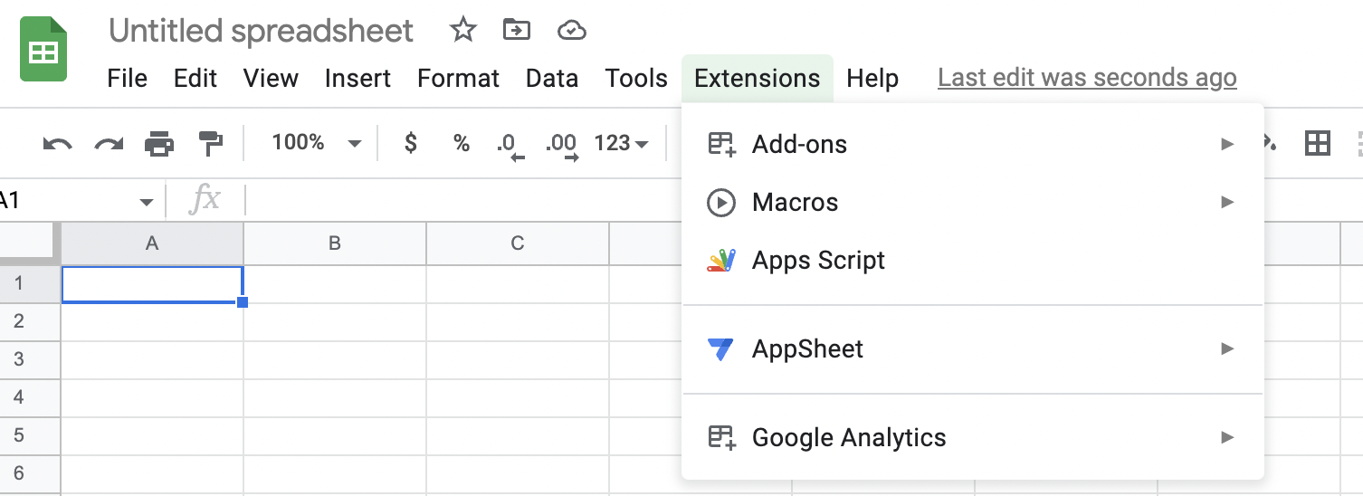This screenshot has height=496, width=1363.
Task: Open the 123 more formats dropdown
Action: coord(621,143)
